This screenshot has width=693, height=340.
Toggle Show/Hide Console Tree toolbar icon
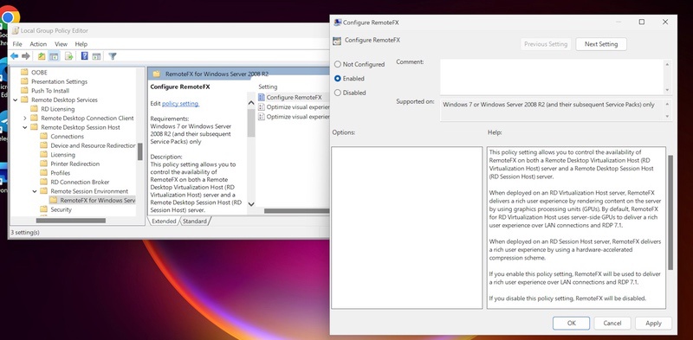[54, 56]
